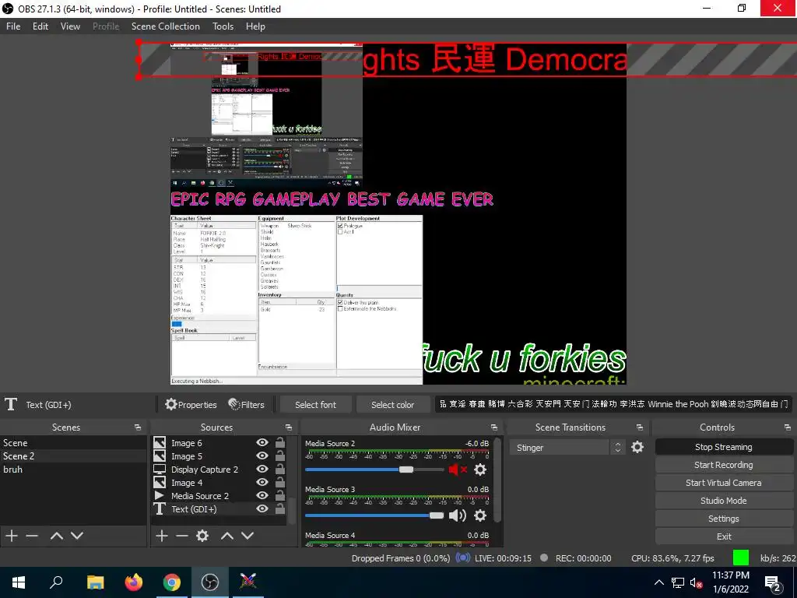Image resolution: width=797 pixels, height=598 pixels.
Task: Step transition selection with spinner arrows
Action: click(x=617, y=448)
